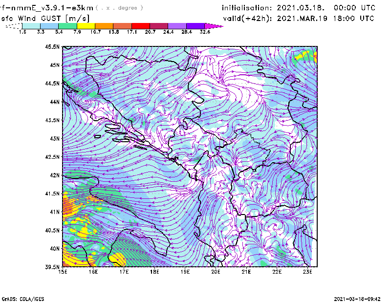391x302 pixels.
Task: Click the violet 28.4–32.6 legend swatch
Action: 195,26
